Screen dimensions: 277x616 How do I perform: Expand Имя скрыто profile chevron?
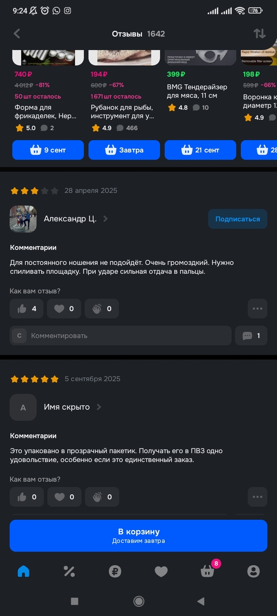99,407
